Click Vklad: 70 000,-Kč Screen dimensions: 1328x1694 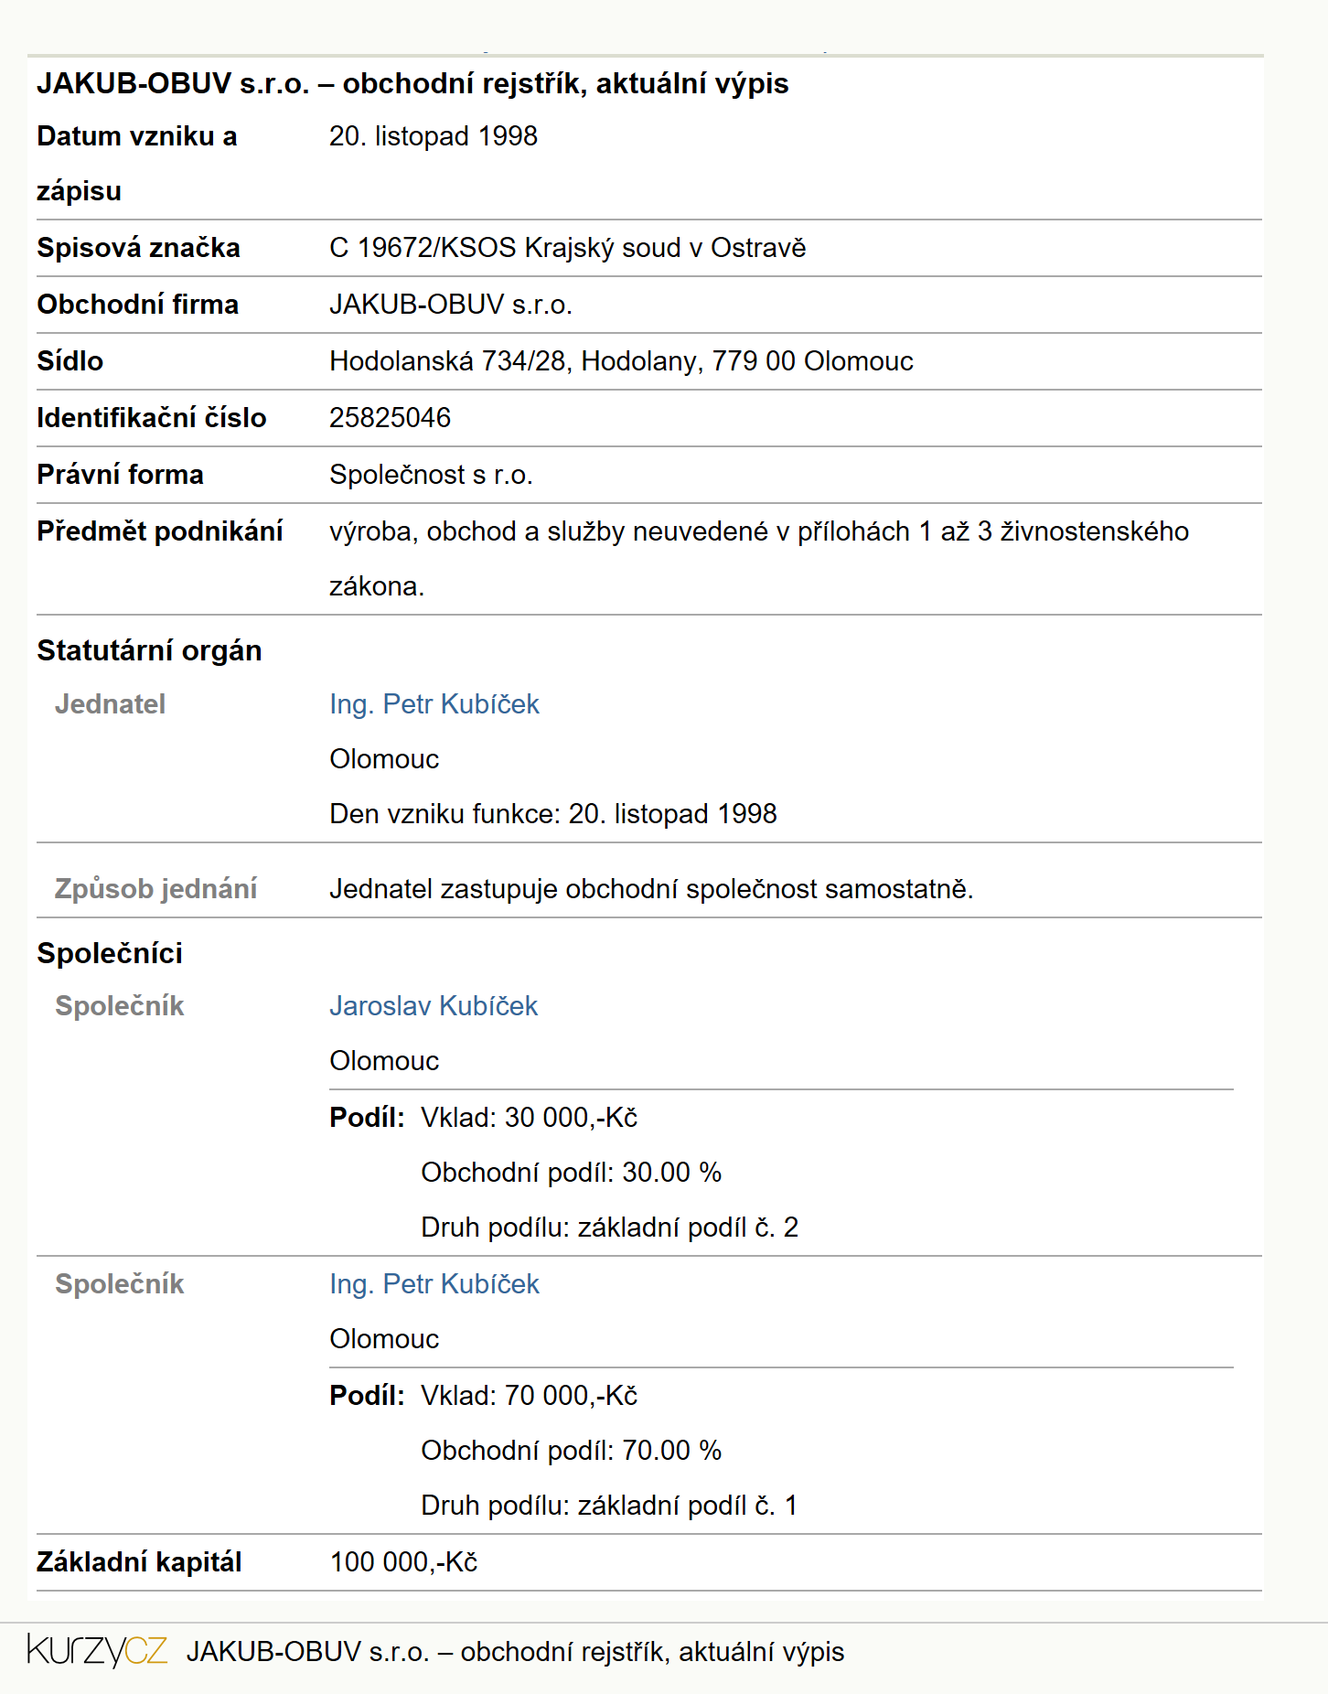530,1396
